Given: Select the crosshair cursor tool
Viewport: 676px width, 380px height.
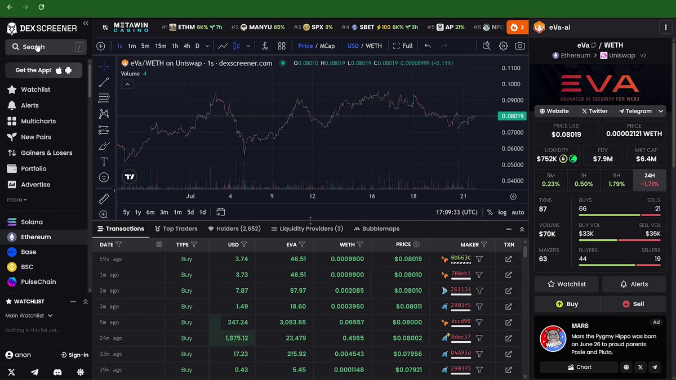Looking at the screenshot, I should [104, 67].
